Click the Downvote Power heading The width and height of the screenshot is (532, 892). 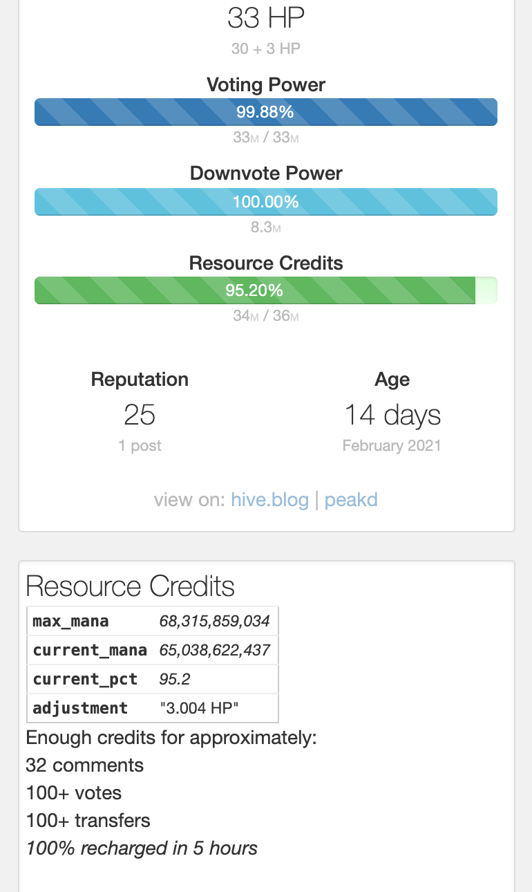(x=266, y=174)
